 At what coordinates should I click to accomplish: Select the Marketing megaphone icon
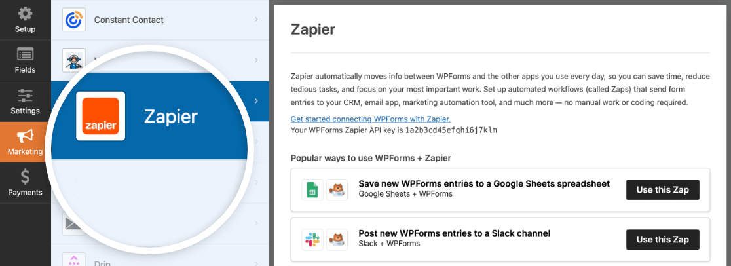click(25, 136)
